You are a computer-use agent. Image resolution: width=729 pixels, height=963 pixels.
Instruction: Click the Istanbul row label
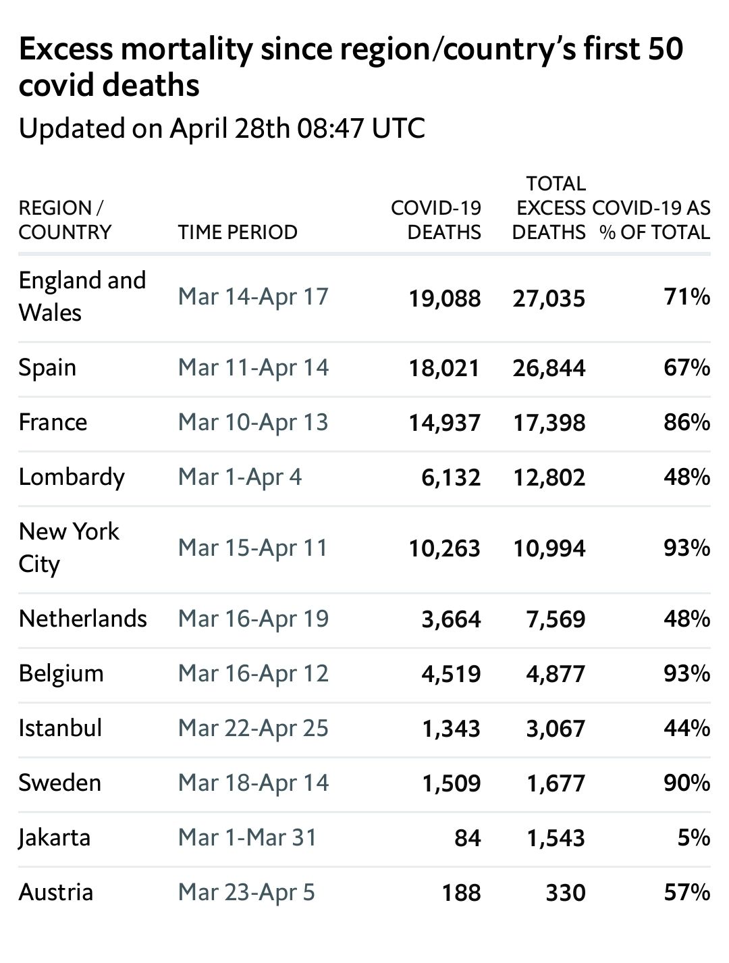coord(60,728)
